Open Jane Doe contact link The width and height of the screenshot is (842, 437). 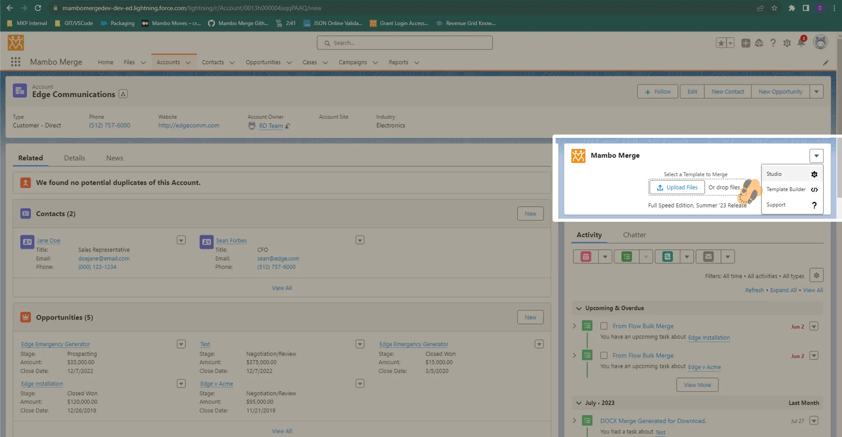pyautogui.click(x=48, y=241)
